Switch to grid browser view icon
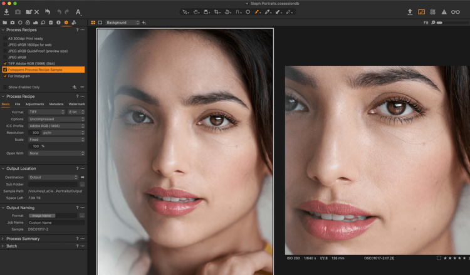The width and height of the screenshot is (470, 275). click(93, 23)
